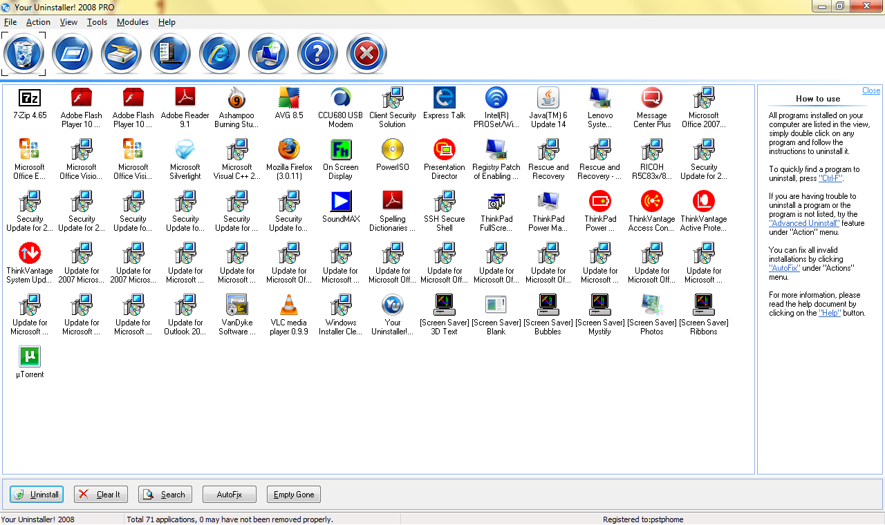Viewport: 885px width, 525px height.
Task: Select Mozilla Firefox (3.0.11) icon
Action: pos(289,149)
